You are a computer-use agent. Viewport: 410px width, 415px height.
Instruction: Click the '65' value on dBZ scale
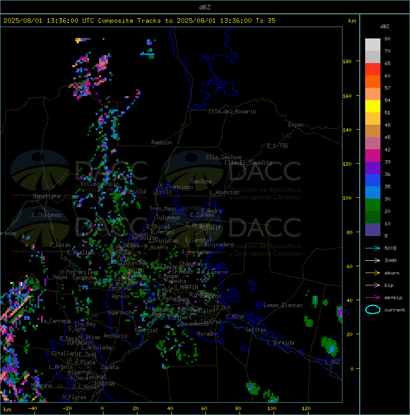point(387,63)
